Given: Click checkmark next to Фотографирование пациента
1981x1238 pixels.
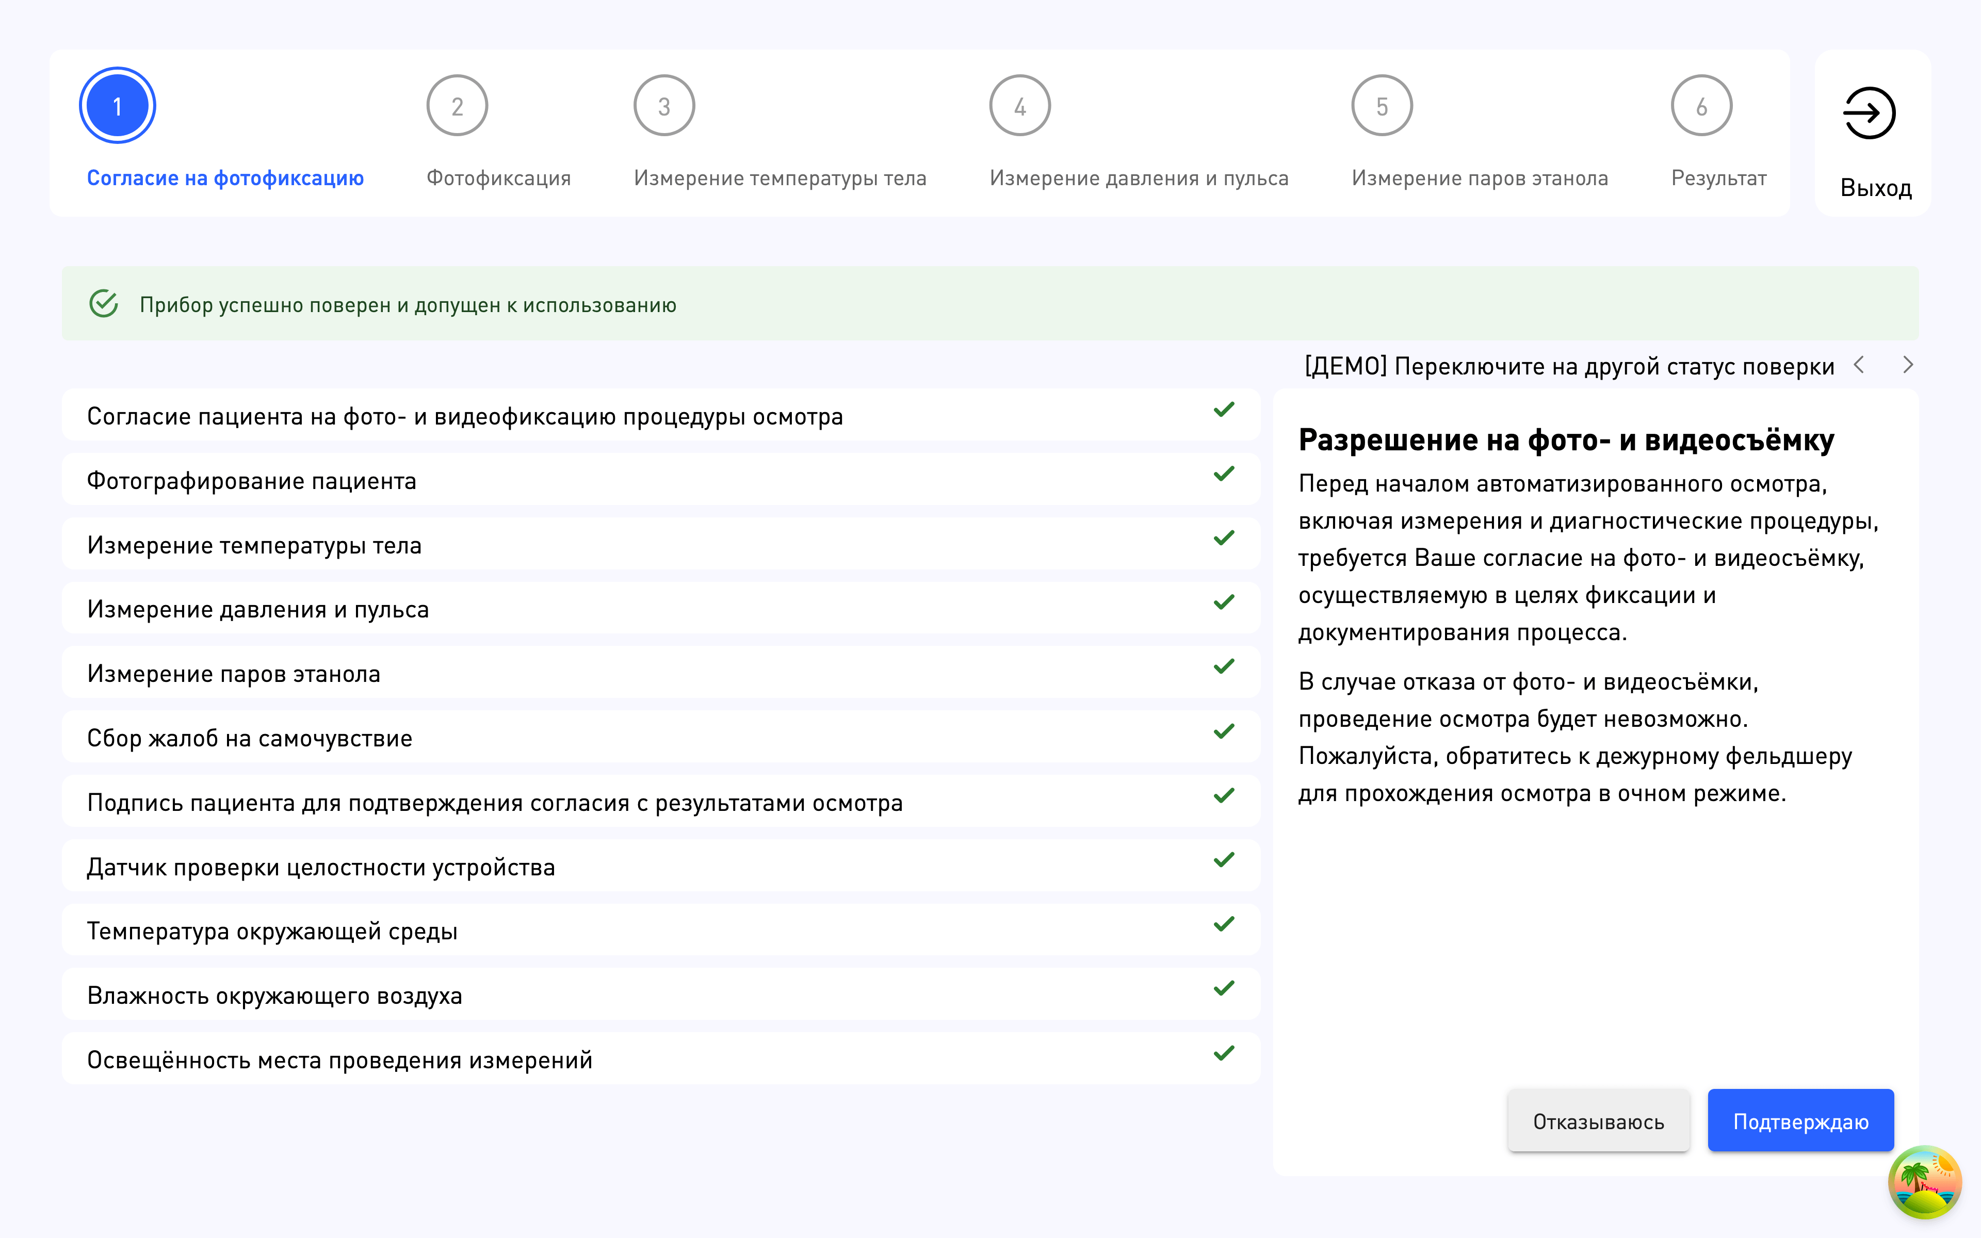Looking at the screenshot, I should (x=1224, y=474).
